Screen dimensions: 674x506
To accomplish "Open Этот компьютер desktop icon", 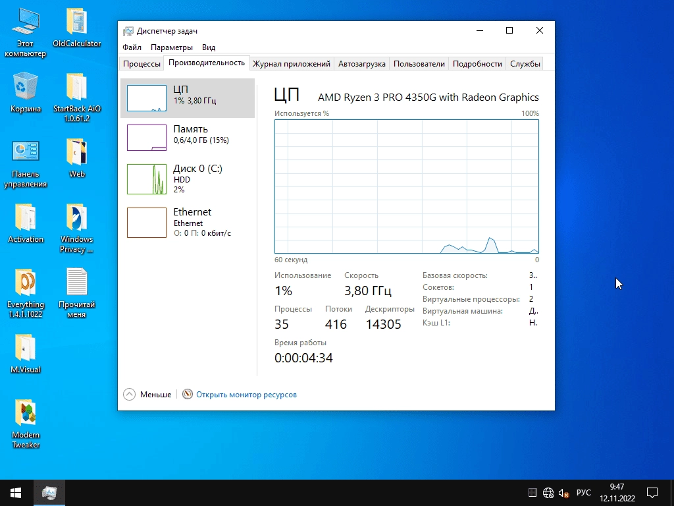I will pyautogui.click(x=26, y=32).
